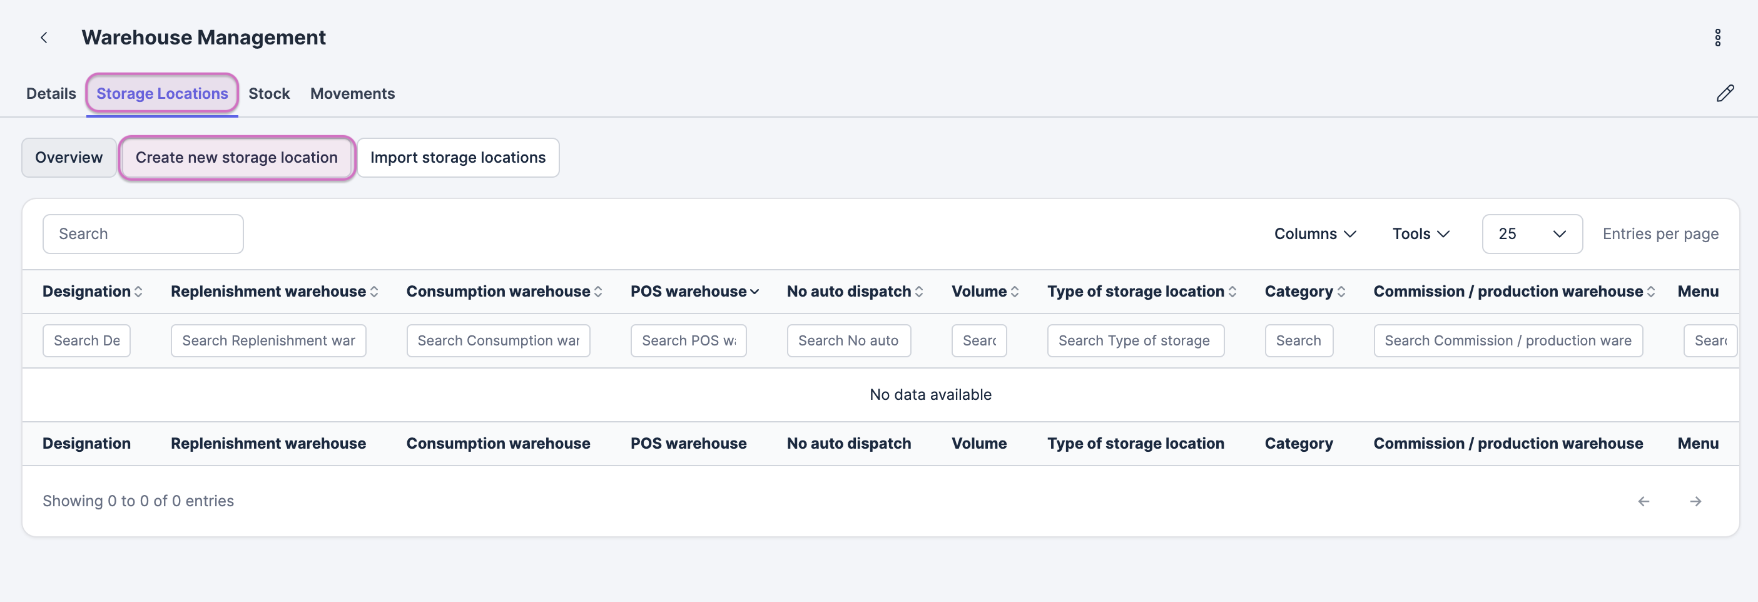
Task: Sort by Volume column sort icon
Action: [x=1015, y=292]
